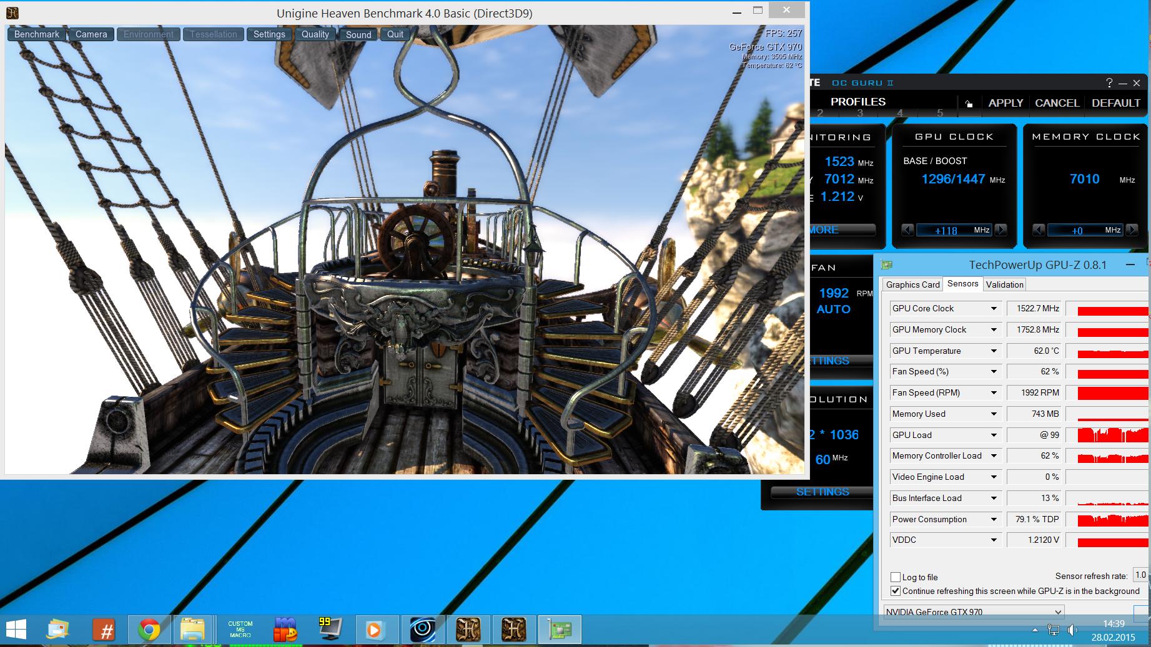Switch to GPU-Z taskbar icon

(x=560, y=630)
